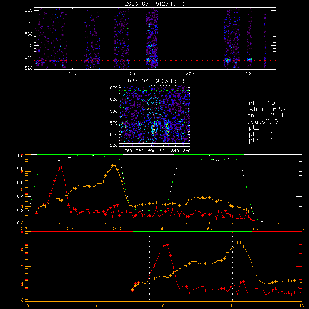The height and width of the screenshot is (309, 309).
Task: Click x-axis label 300 on top spectrogram
Action: click(190, 74)
